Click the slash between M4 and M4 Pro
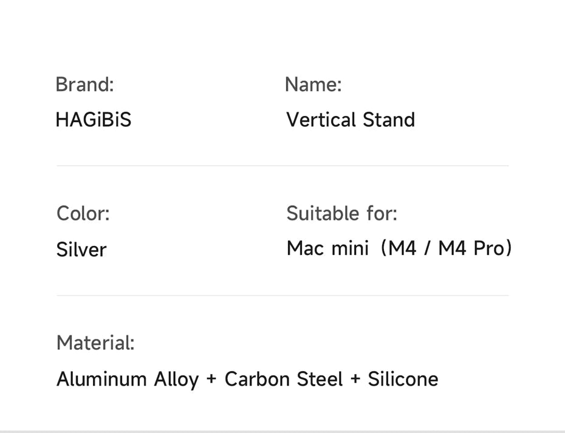 click(x=427, y=248)
